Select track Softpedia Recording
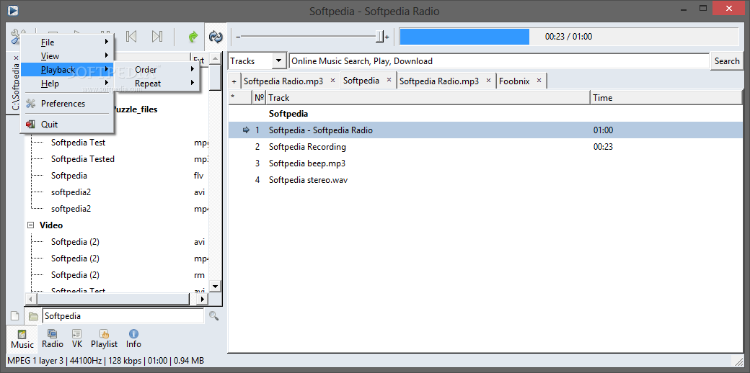Image resolution: width=750 pixels, height=373 pixels. coord(485,147)
